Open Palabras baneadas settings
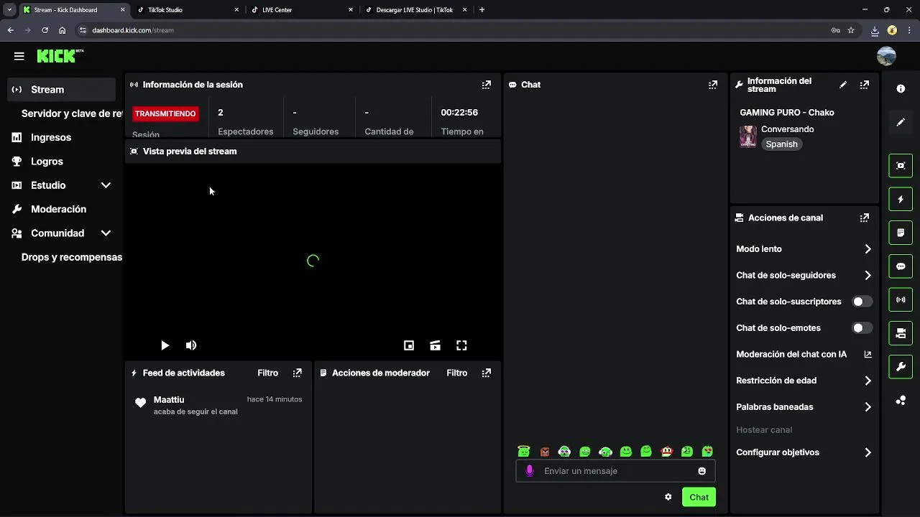Viewport: 920px width, 517px height. pos(804,407)
